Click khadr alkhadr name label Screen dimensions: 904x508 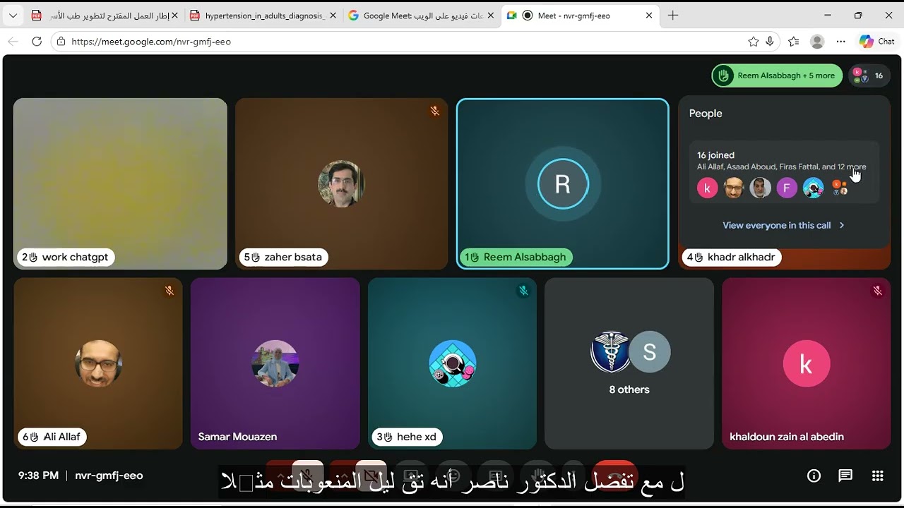click(x=732, y=258)
